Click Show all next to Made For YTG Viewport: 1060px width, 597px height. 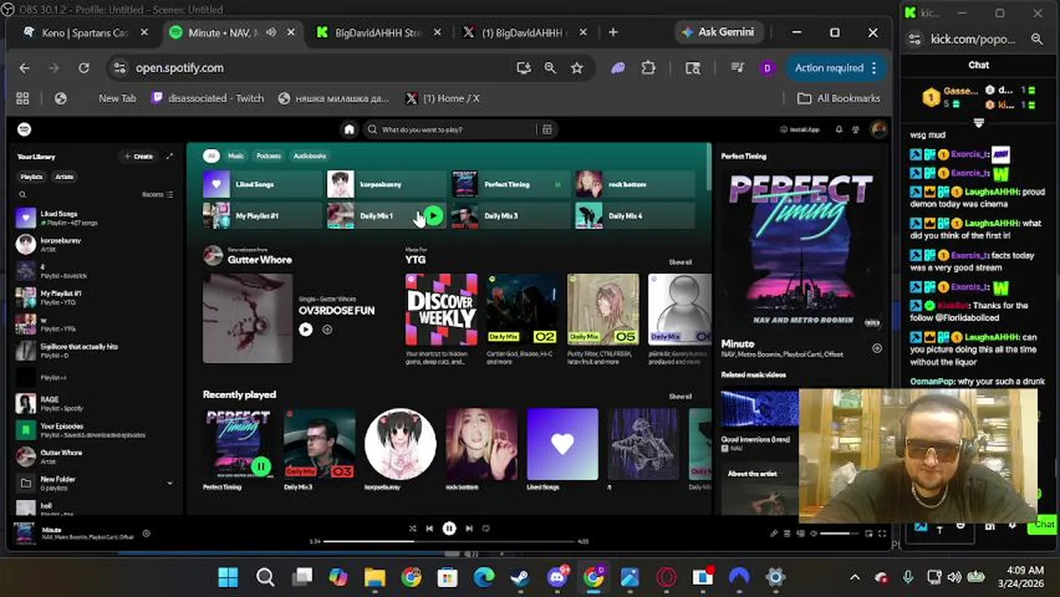[680, 262]
